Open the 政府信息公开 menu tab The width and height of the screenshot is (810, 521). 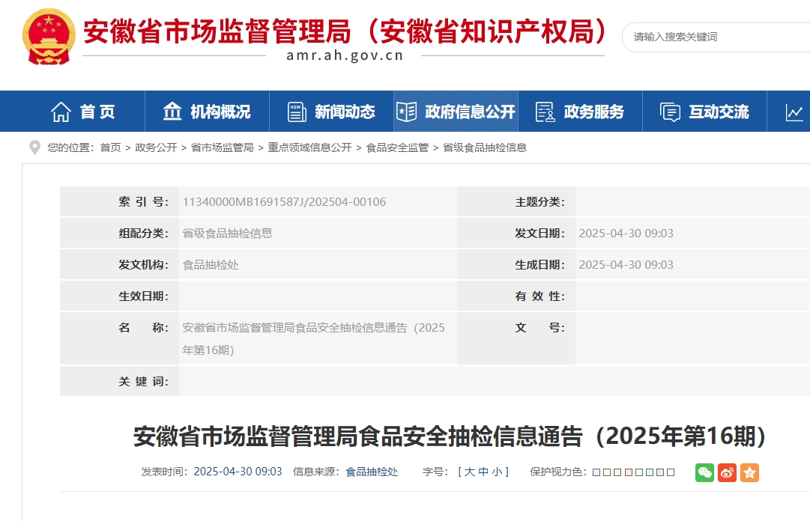(456, 112)
